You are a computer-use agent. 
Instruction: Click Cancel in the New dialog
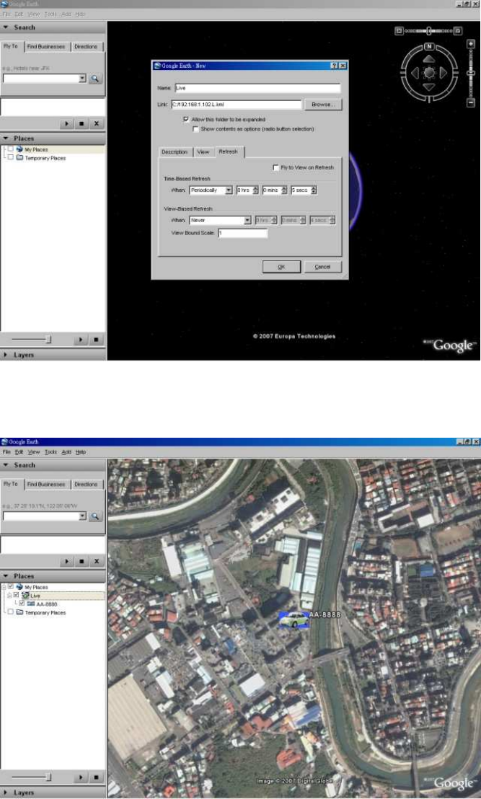click(x=322, y=267)
